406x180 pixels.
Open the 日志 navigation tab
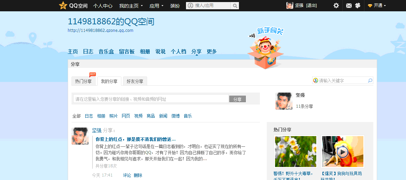88,51
